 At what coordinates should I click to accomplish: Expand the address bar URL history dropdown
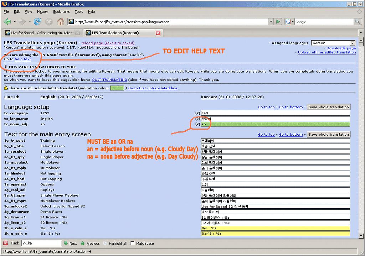tap(271, 22)
